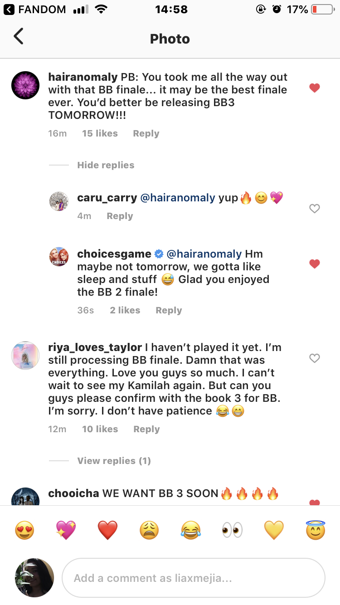Tap the Add a comment field
This screenshot has width=340, height=605.
point(194,578)
